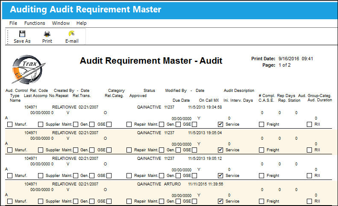This screenshot has width=338, height=206.
Task: Toggle Repair checkbox in 19:05:04 record
Action: click(x=129, y=150)
